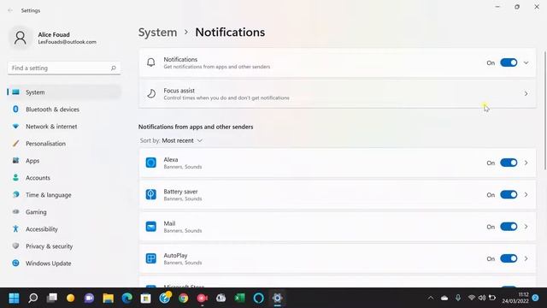Click the search magnifier in Find a setting
547x308 pixels.
pyautogui.click(x=114, y=68)
